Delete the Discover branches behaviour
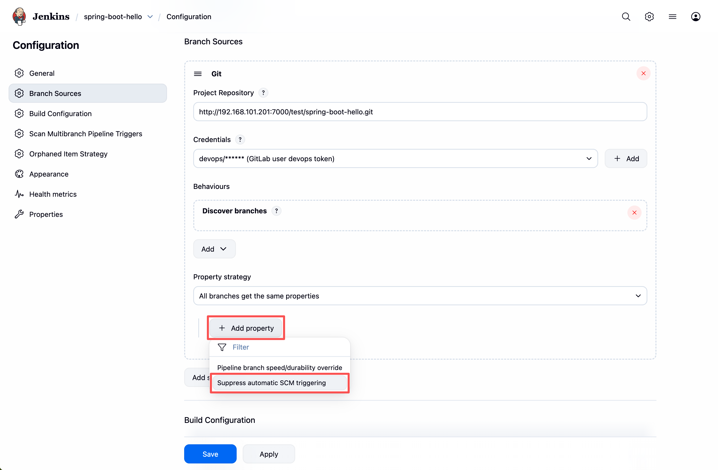The width and height of the screenshot is (718, 470). (x=634, y=213)
